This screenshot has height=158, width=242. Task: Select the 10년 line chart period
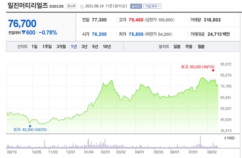pos(107,47)
